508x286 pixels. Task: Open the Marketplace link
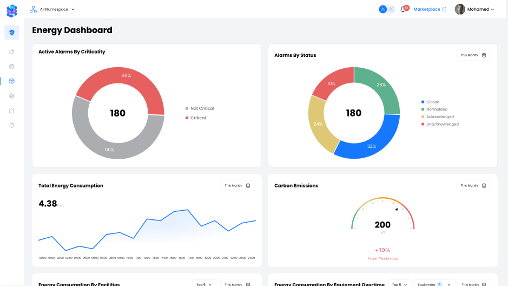click(430, 9)
